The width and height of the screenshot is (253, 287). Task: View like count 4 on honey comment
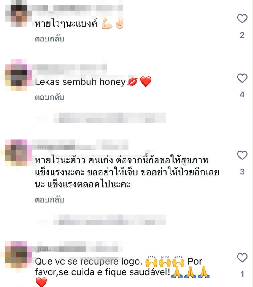(x=242, y=95)
